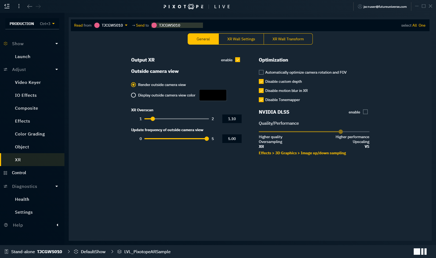
Task: Click Stand-alone TJCGWS010 in status bar
Action: click(37, 252)
